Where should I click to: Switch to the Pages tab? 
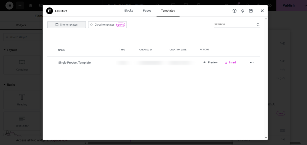point(147,11)
